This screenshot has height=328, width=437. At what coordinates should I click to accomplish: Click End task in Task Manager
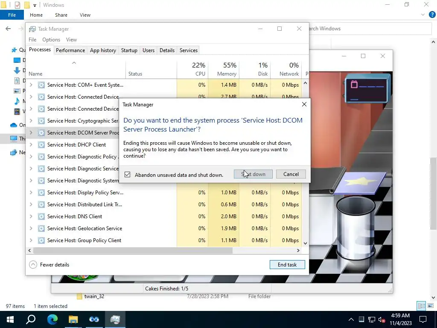pyautogui.click(x=287, y=265)
